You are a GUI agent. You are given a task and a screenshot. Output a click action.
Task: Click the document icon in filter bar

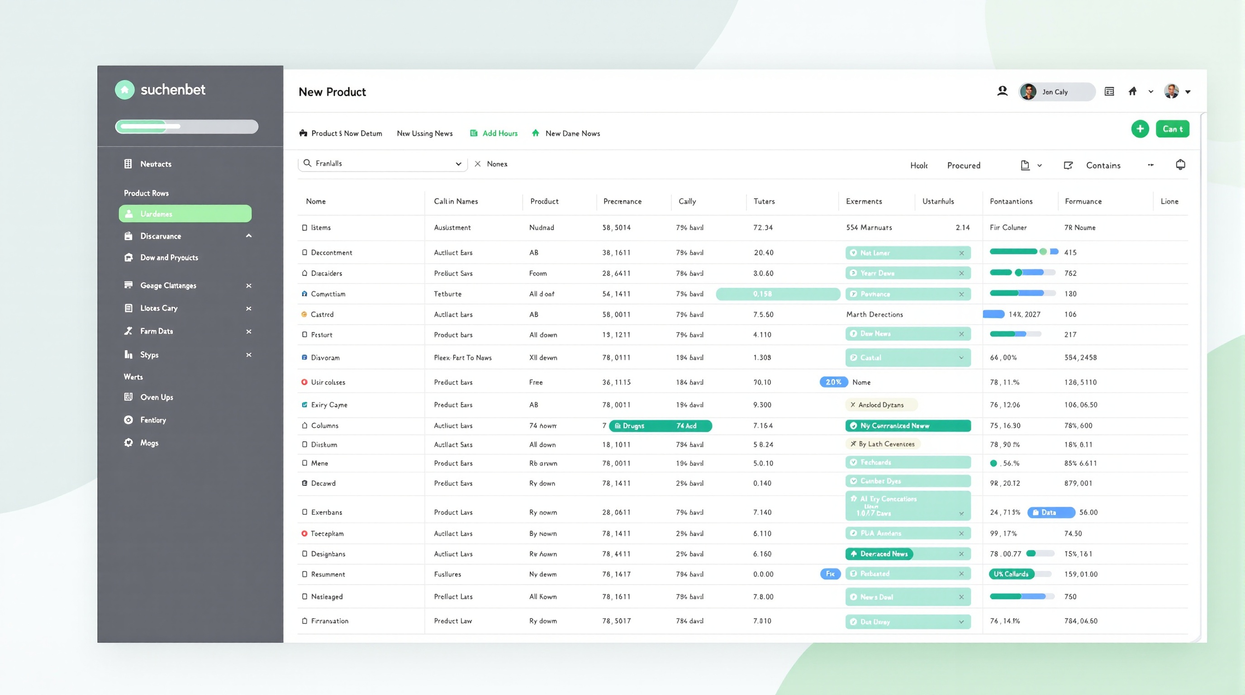point(1025,165)
